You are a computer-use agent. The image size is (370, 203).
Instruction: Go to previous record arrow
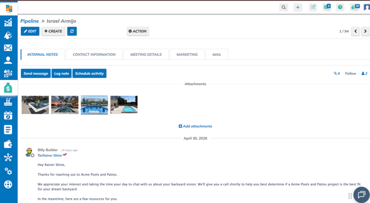tap(356, 31)
